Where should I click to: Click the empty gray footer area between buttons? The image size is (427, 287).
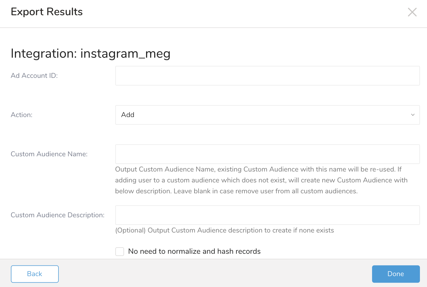(215, 274)
